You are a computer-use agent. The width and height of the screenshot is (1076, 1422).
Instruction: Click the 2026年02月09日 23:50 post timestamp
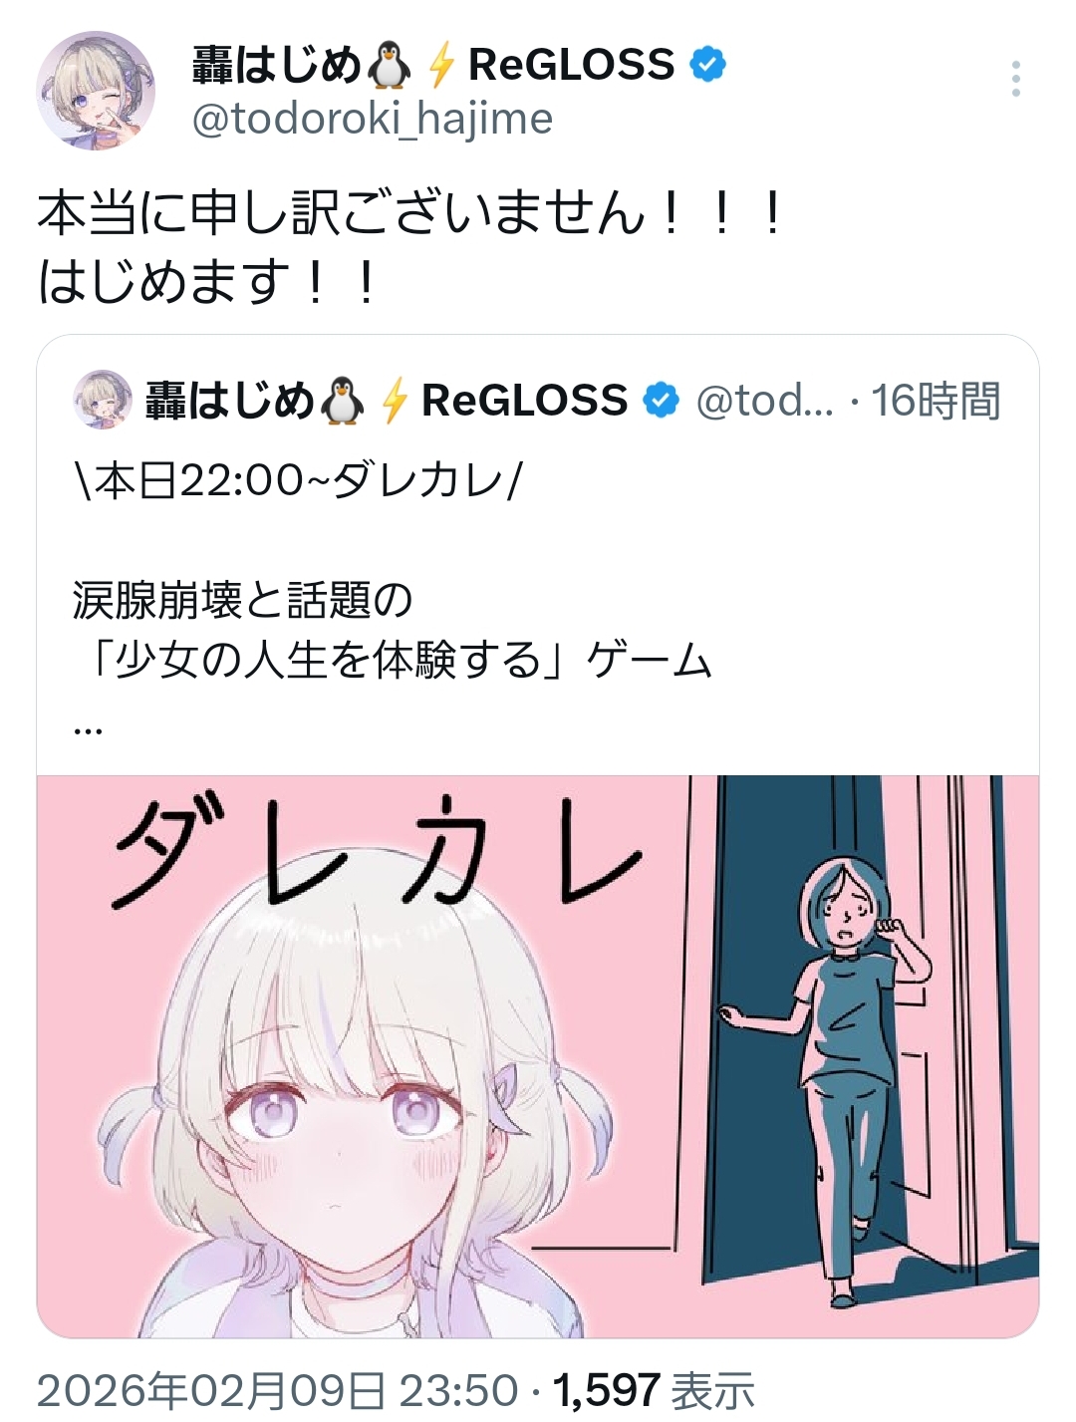pos(278,1390)
